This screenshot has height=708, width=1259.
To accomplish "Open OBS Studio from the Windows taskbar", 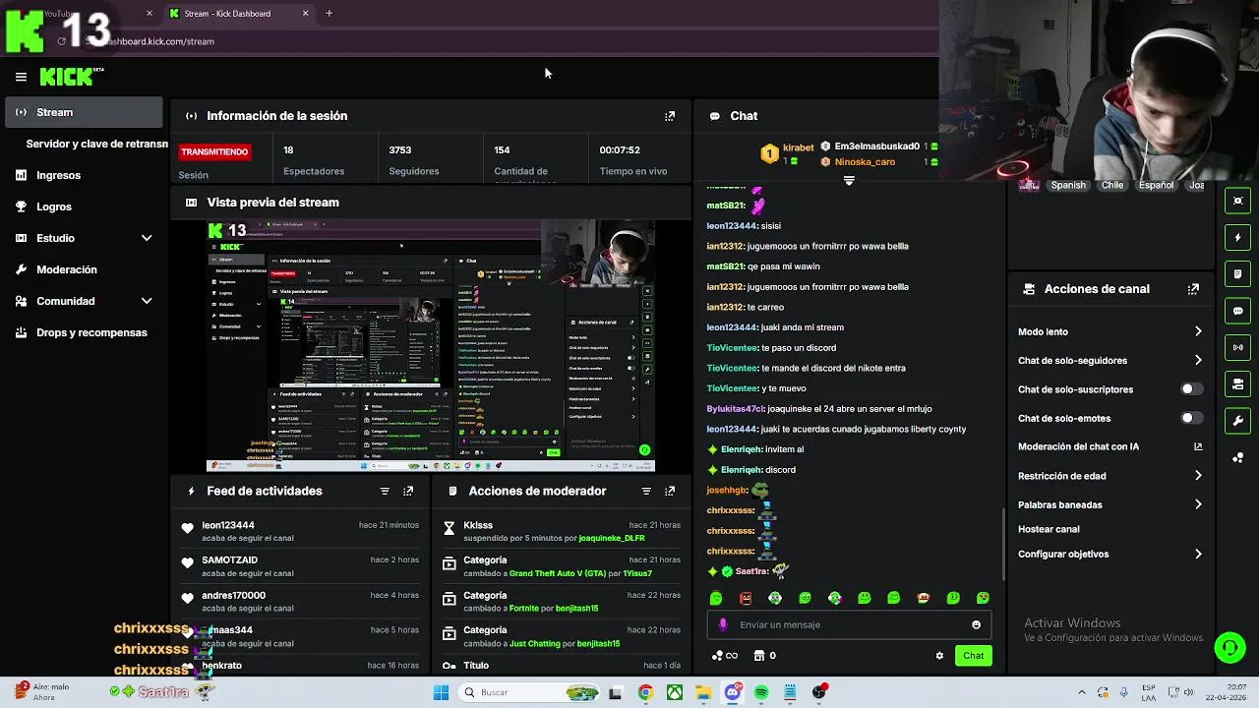I will (x=818, y=692).
